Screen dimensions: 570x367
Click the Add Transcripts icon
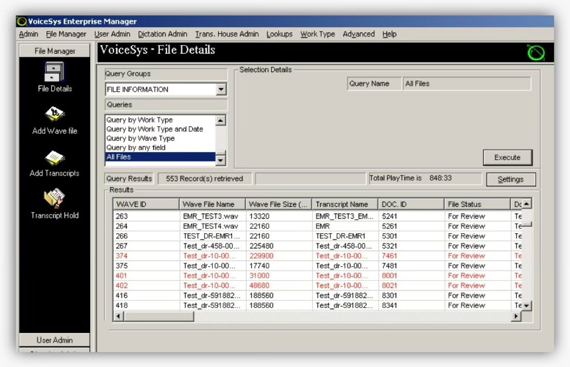coord(55,158)
